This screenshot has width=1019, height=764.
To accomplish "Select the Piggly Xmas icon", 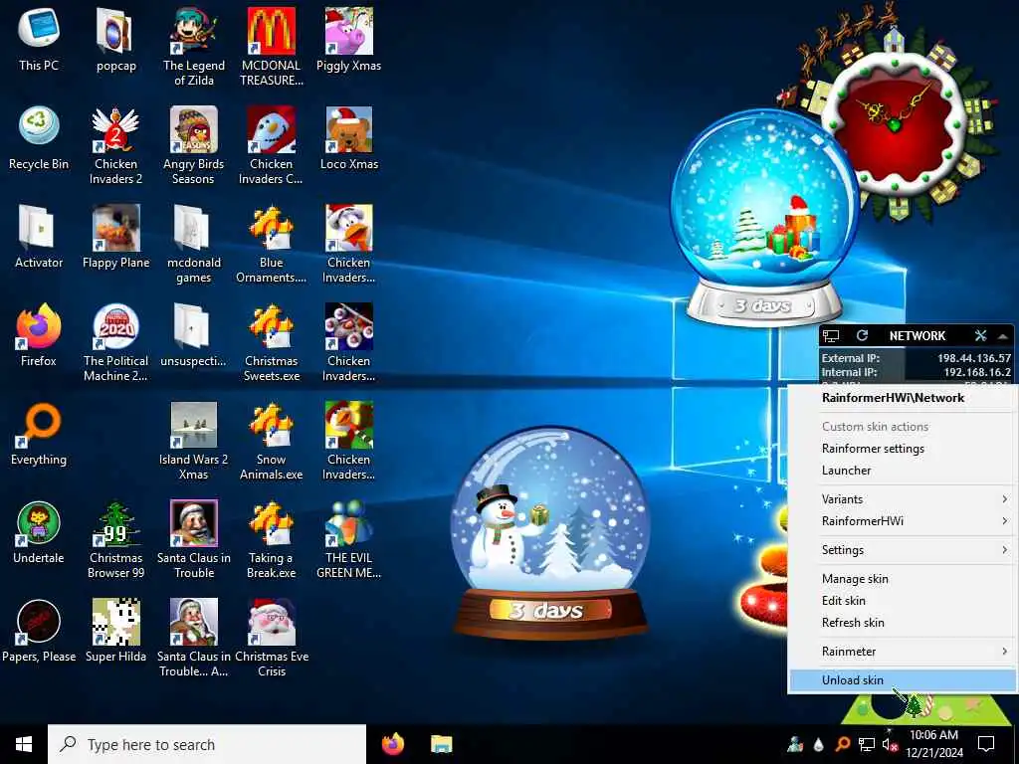I will tap(349, 39).
